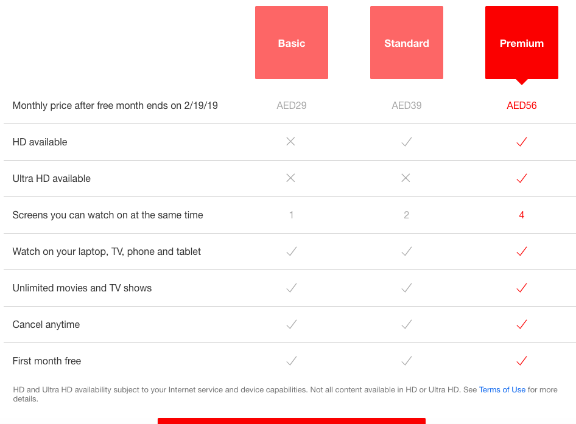Click Basic laptop, TV, phone checkmark
Viewport: 576px width, 424px height.
point(291,251)
